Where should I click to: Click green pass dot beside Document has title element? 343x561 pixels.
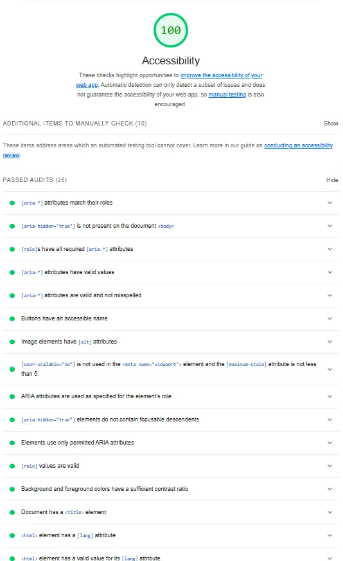click(x=12, y=512)
